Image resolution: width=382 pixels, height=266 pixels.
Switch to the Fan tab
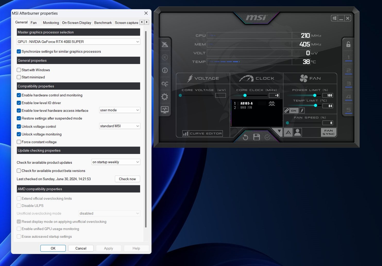coord(34,23)
